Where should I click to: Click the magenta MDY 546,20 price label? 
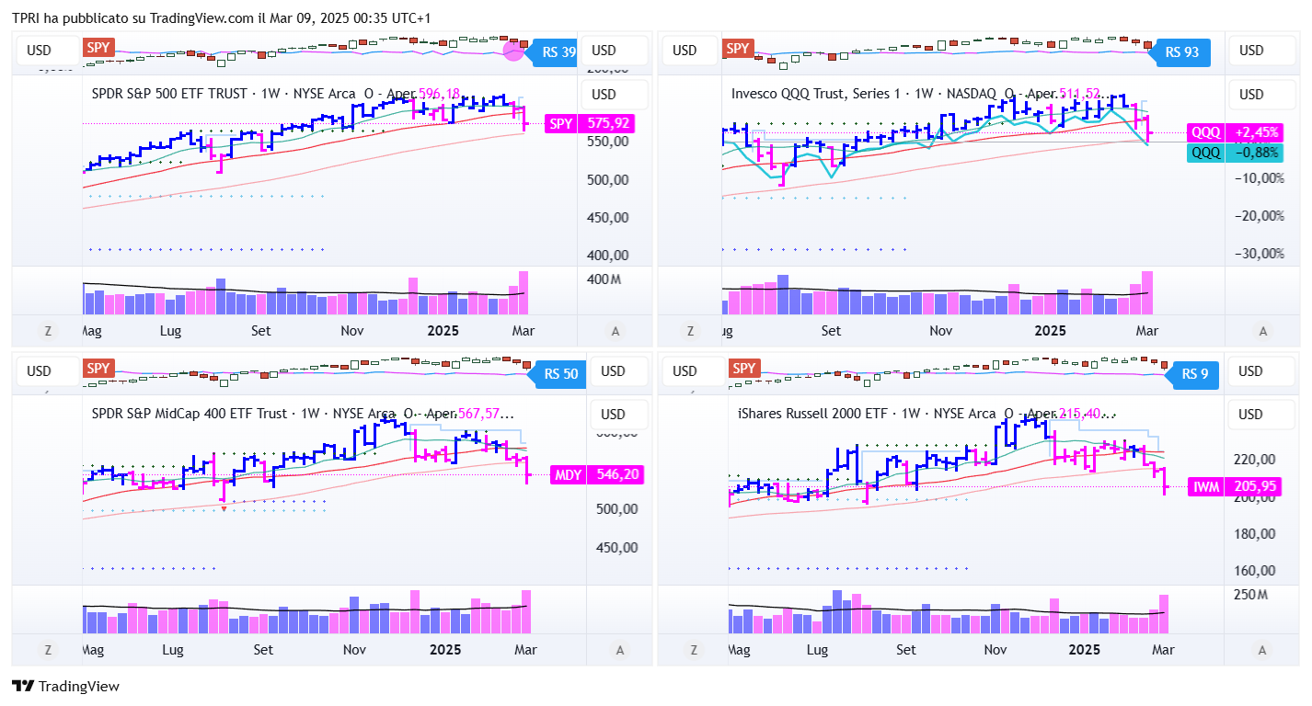[596, 474]
